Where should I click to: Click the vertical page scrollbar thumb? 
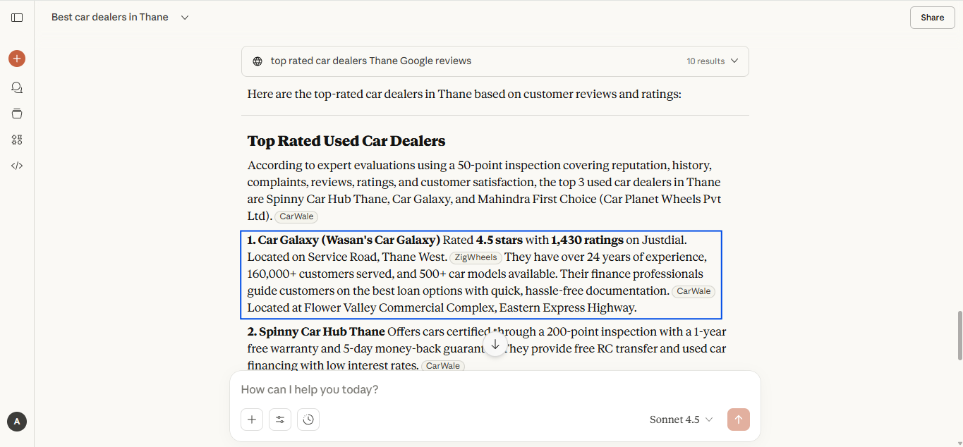click(x=957, y=335)
